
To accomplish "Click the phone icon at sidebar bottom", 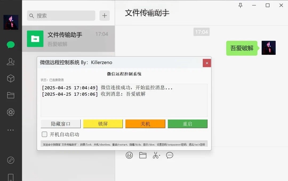I will [11, 177].
